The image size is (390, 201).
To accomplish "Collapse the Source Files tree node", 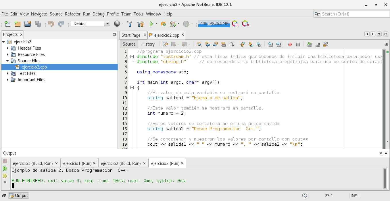I will point(8,61).
